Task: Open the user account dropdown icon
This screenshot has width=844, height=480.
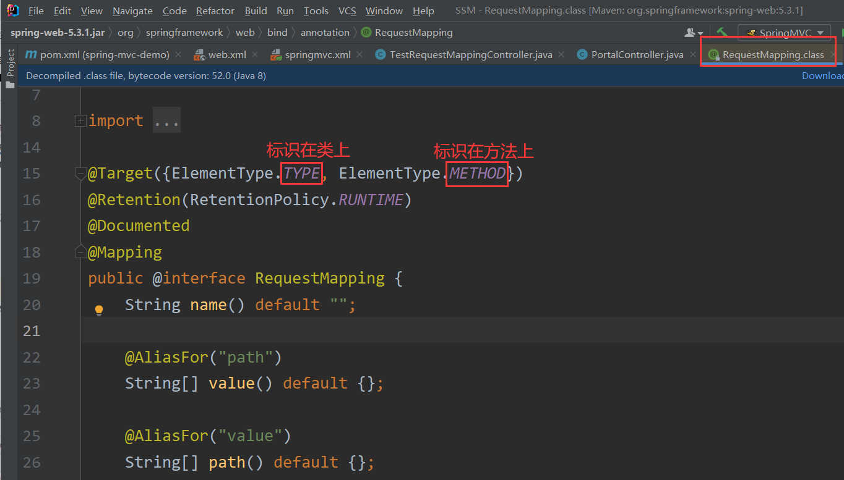Action: point(694,33)
